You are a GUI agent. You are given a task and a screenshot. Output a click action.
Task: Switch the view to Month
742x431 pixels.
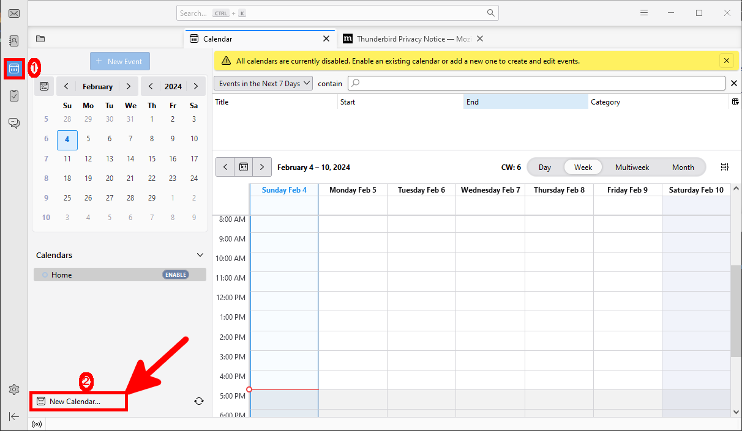click(x=683, y=166)
